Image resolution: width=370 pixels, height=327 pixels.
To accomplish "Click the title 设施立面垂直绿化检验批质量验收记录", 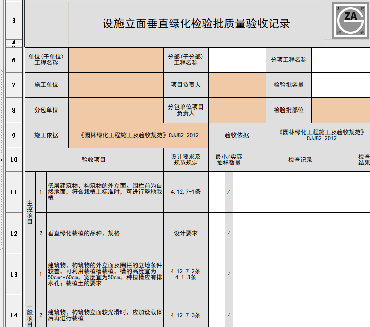I will (x=196, y=24).
